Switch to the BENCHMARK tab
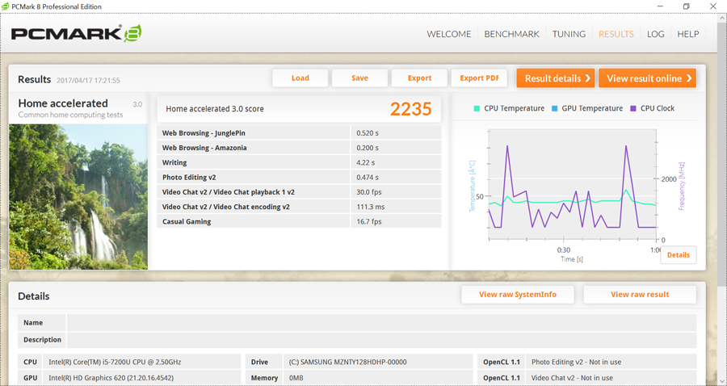Image resolution: width=727 pixels, height=386 pixels. (x=511, y=34)
